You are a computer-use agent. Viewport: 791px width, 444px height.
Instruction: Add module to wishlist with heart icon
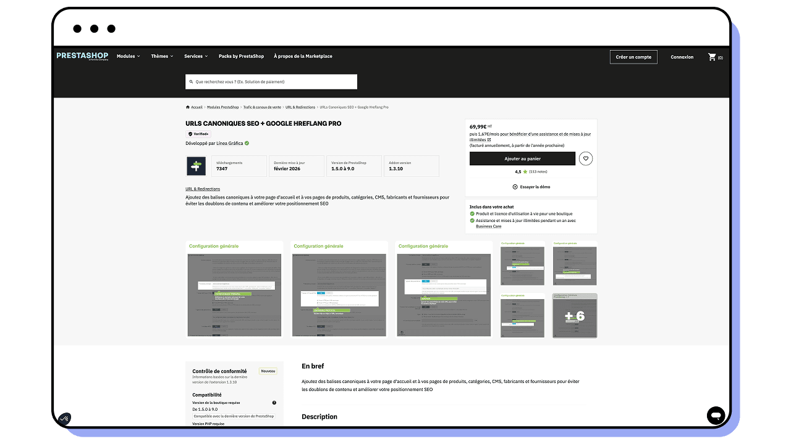[x=586, y=158]
